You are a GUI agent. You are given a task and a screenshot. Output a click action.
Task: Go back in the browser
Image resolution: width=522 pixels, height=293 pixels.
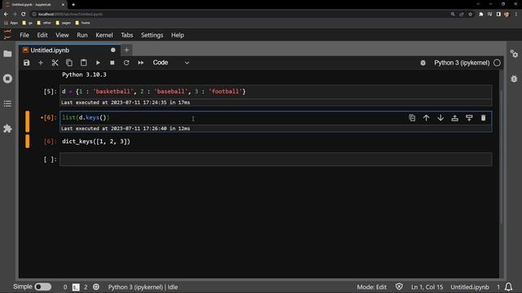coord(6,15)
